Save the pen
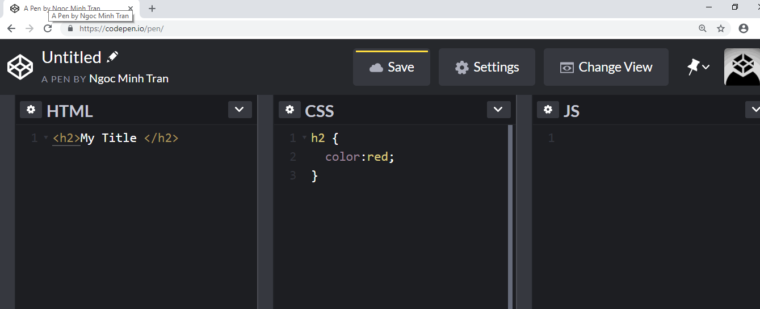The height and width of the screenshot is (309, 760). pos(392,67)
